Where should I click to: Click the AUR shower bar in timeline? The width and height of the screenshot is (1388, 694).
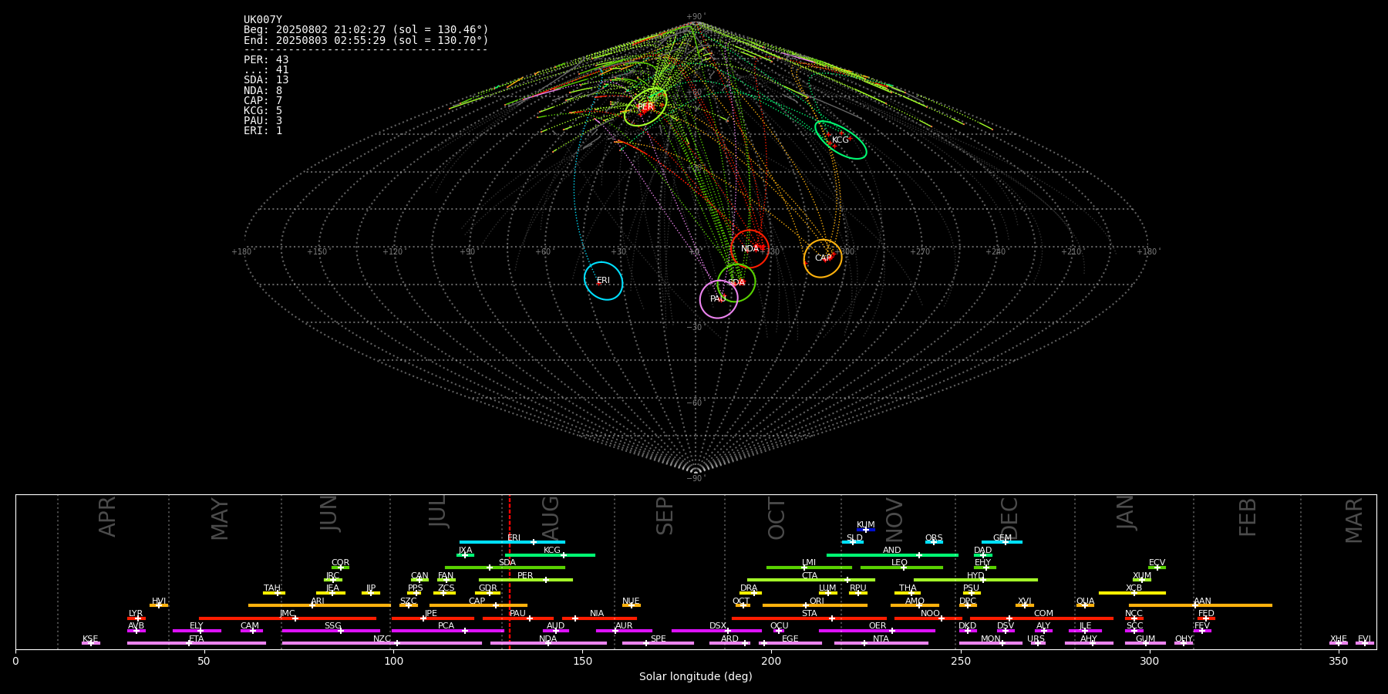[624, 630]
